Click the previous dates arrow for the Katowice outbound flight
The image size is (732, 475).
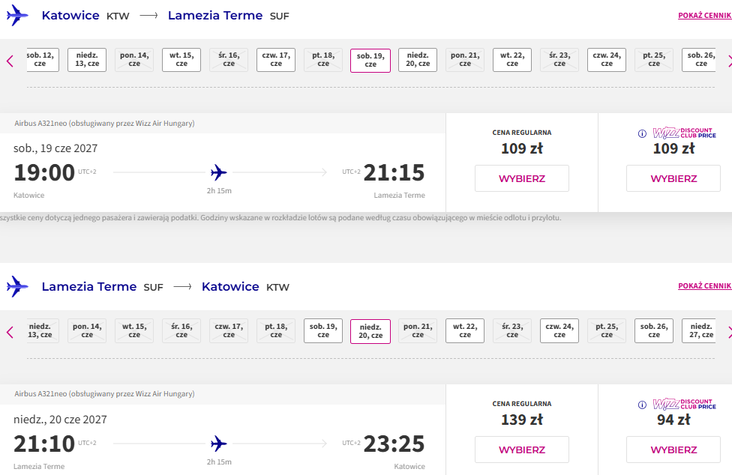tap(10, 61)
